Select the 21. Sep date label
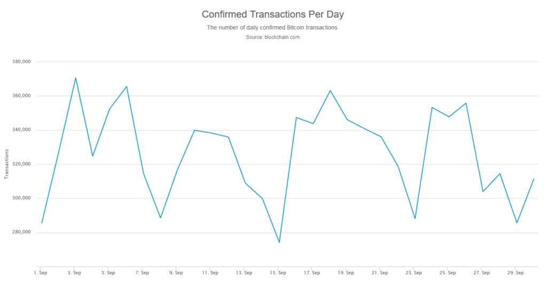 click(x=380, y=273)
